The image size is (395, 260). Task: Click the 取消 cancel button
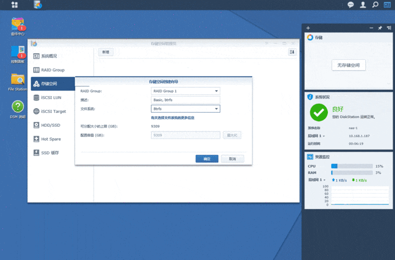point(232,159)
